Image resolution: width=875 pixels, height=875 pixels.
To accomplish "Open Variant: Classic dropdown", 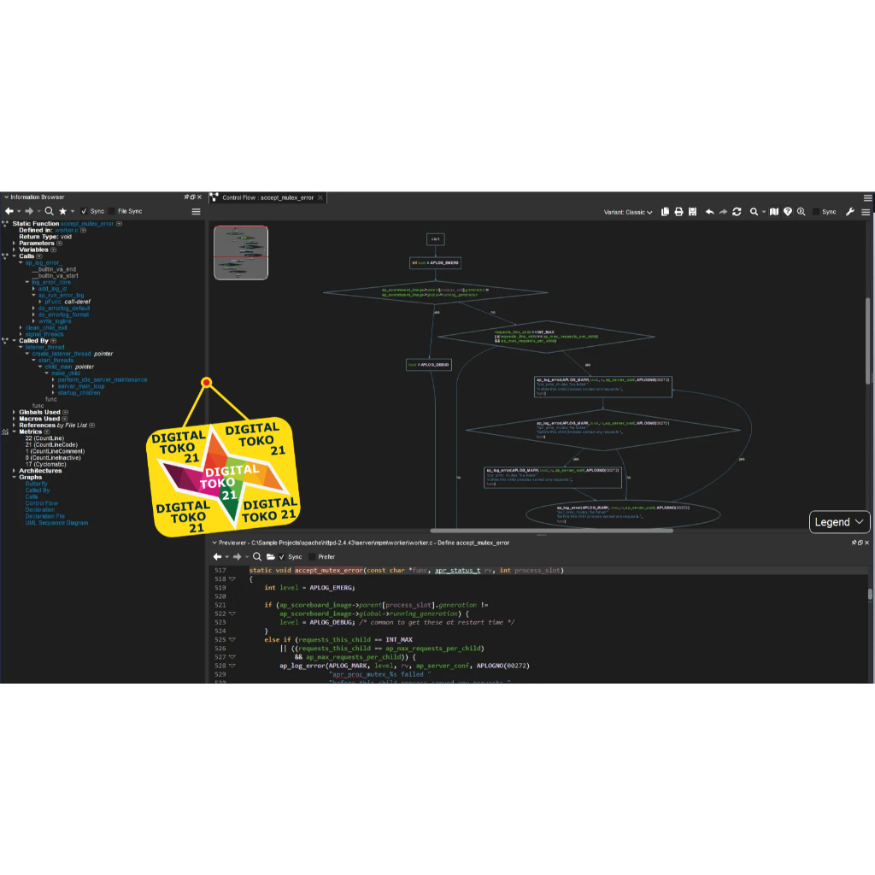I will tap(628, 212).
